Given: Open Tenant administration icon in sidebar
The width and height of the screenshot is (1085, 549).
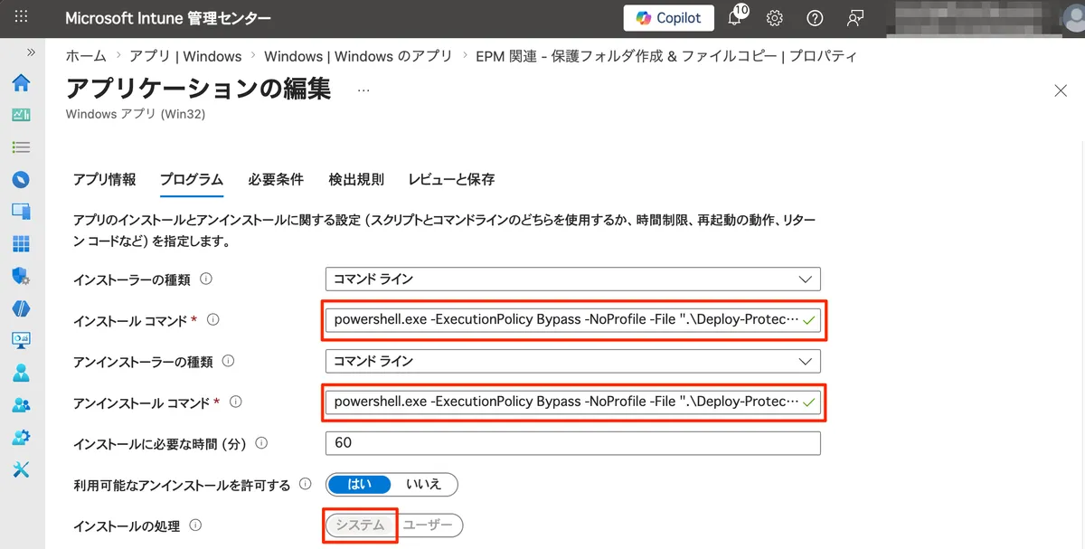Looking at the screenshot, I should tap(21, 438).
